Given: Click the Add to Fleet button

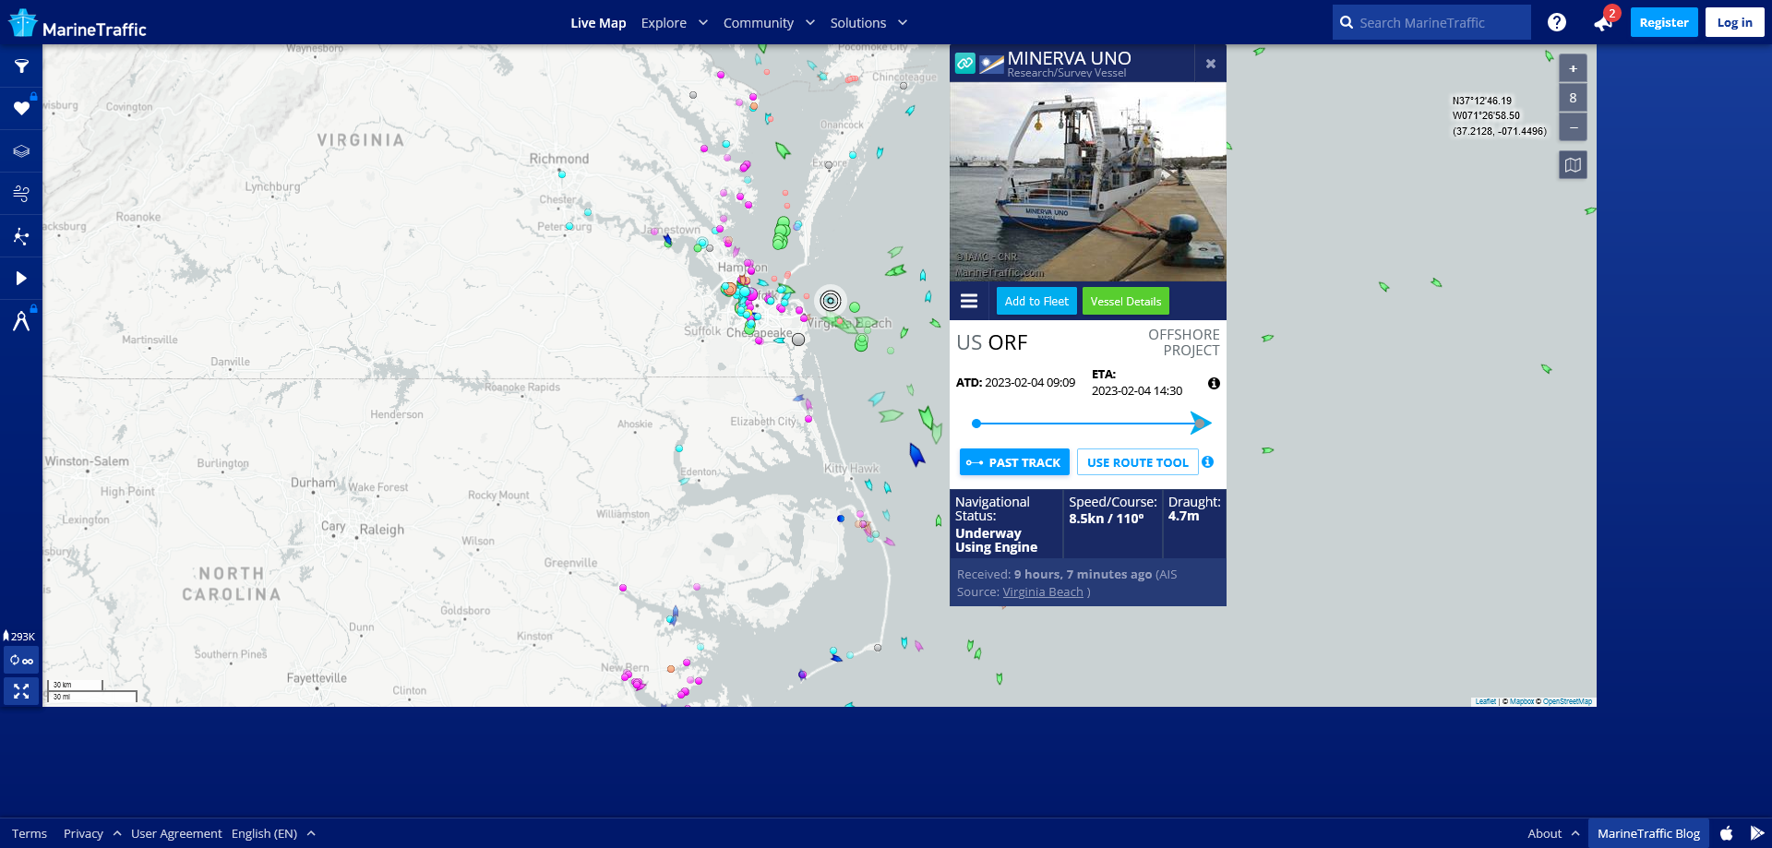Looking at the screenshot, I should tap(1036, 301).
